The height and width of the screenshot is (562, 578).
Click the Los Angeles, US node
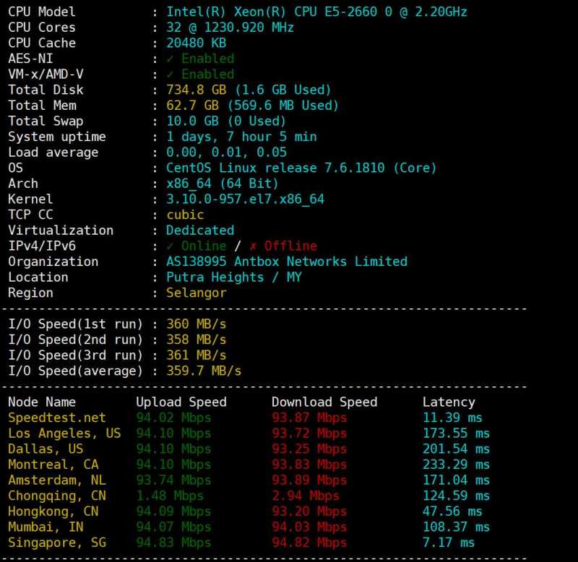(64, 433)
